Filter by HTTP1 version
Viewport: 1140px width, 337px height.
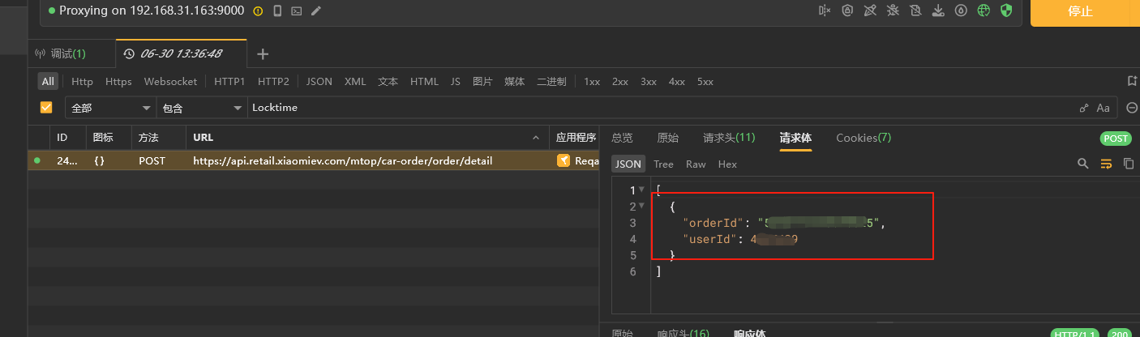tap(229, 81)
